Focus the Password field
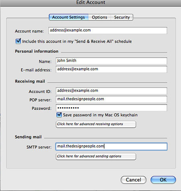 (111, 108)
